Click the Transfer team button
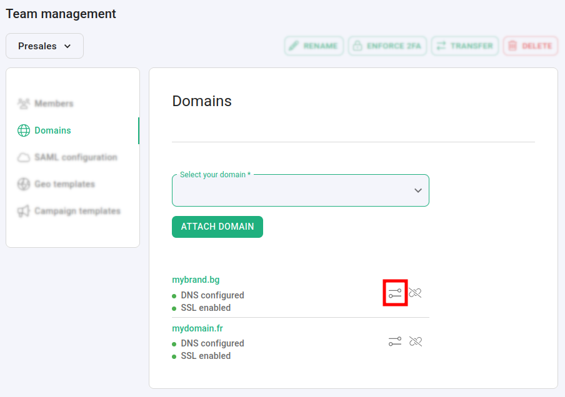Image resolution: width=565 pixels, height=397 pixels. point(464,46)
